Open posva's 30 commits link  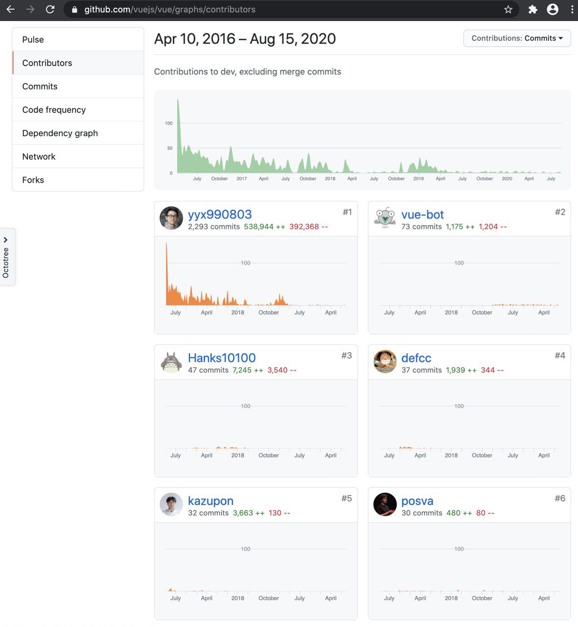[x=422, y=513]
